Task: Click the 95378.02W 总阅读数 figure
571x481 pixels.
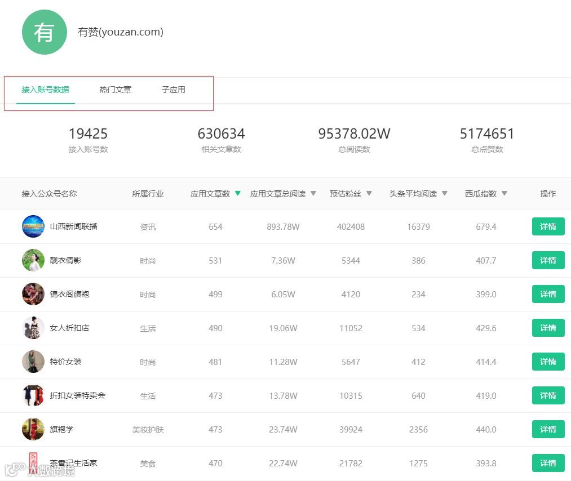Action: [x=354, y=133]
